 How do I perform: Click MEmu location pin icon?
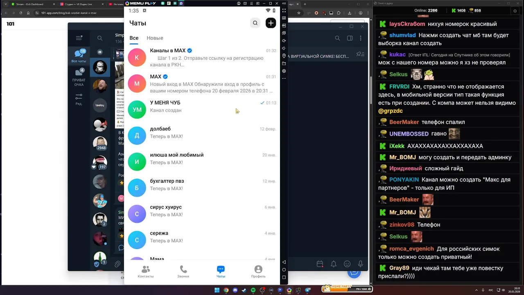coord(284,56)
